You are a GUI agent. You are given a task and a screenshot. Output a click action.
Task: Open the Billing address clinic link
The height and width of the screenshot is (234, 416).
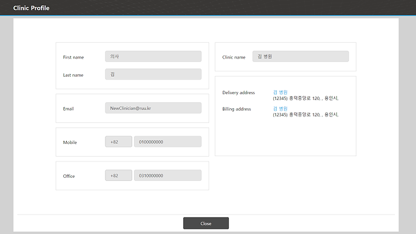(x=280, y=109)
